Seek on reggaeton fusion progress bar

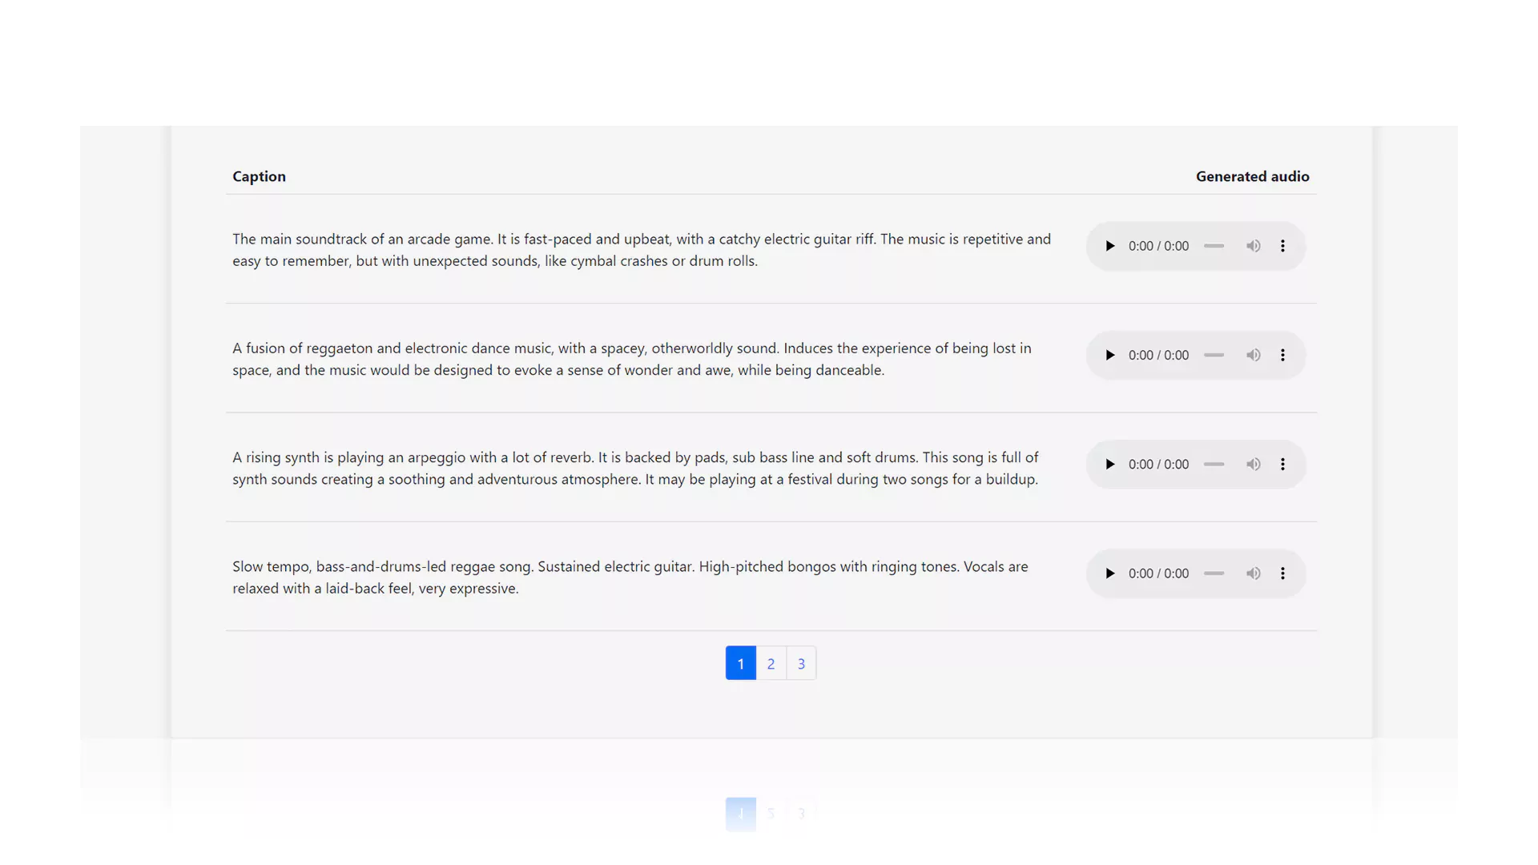tap(1214, 355)
